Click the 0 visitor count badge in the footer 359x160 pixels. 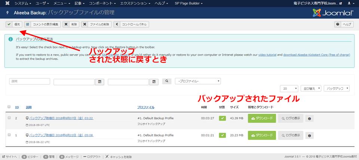coord(24,157)
